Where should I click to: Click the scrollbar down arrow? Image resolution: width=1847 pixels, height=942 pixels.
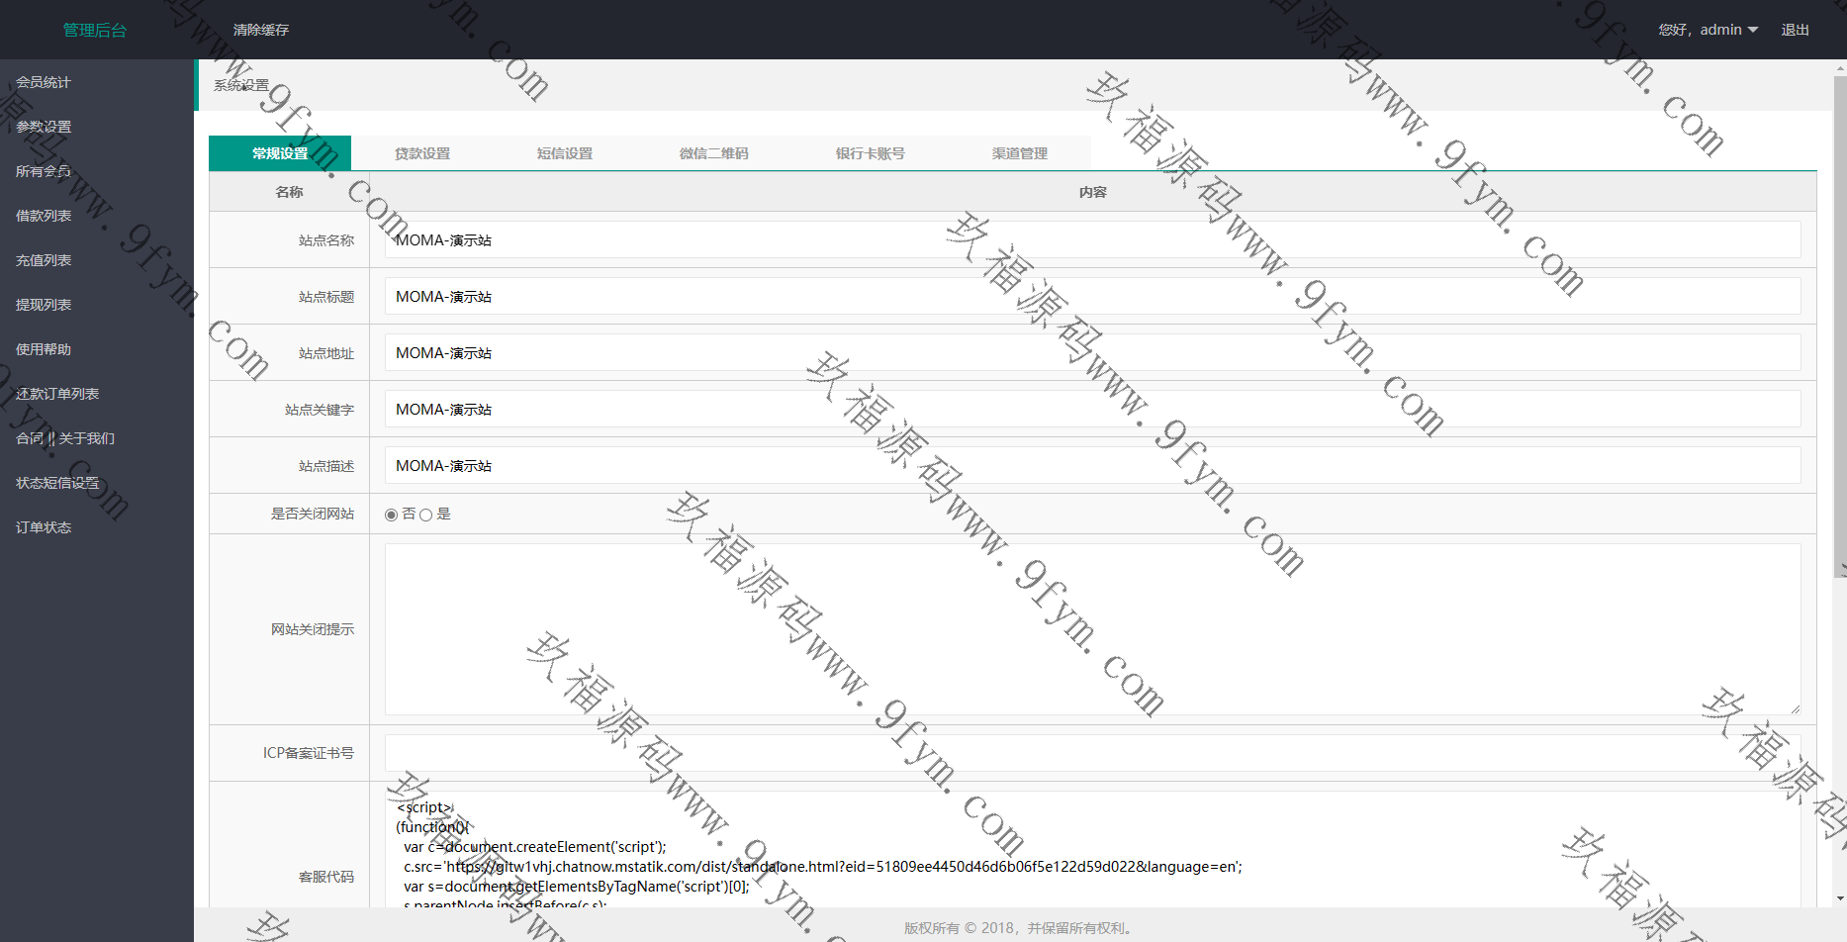pyautogui.click(x=1840, y=898)
